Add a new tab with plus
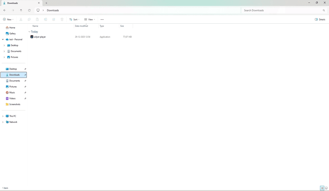Image resolution: width=329 pixels, height=191 pixels. 46,3
